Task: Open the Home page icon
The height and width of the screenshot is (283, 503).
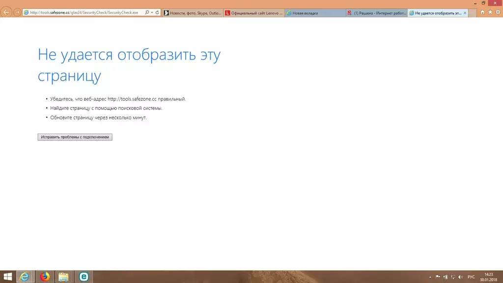Action: click(482, 12)
